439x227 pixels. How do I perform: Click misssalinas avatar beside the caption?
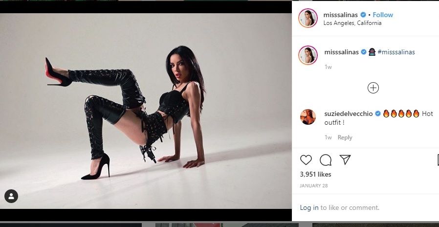click(x=308, y=55)
